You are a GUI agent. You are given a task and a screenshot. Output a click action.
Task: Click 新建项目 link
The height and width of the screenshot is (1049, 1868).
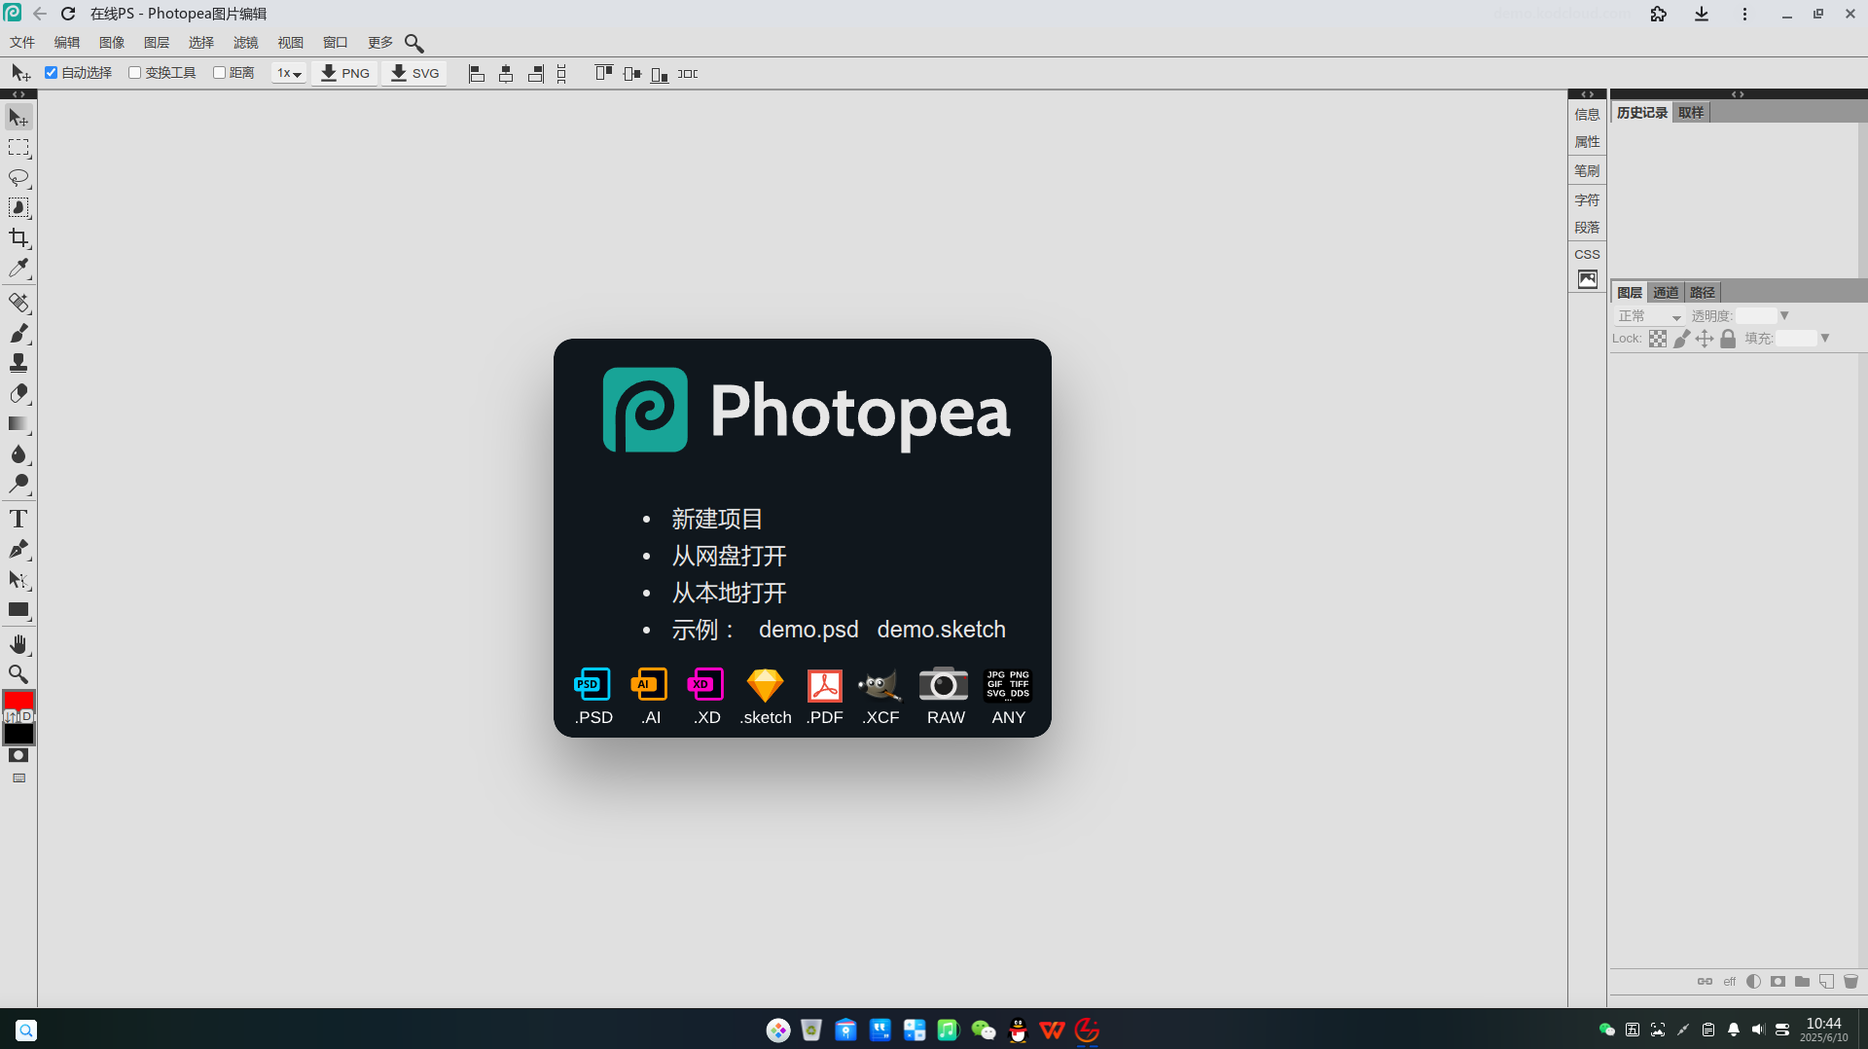[x=717, y=519]
